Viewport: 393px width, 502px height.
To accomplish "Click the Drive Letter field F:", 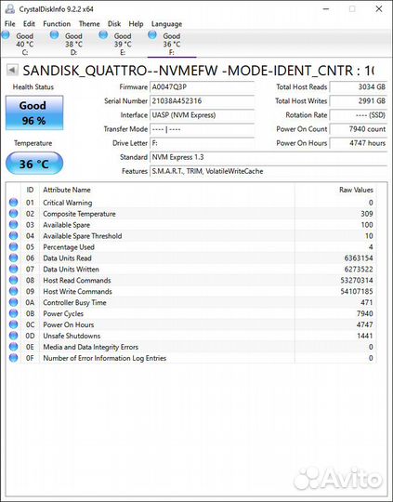I will [202, 143].
